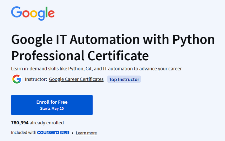Open the Google Career Certificates instructor link
This screenshot has width=225, height=141.
(76, 79)
